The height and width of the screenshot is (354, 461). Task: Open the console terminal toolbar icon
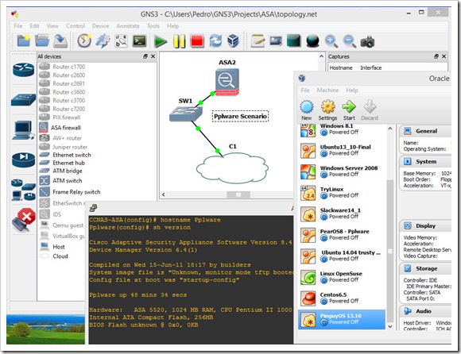(139, 41)
